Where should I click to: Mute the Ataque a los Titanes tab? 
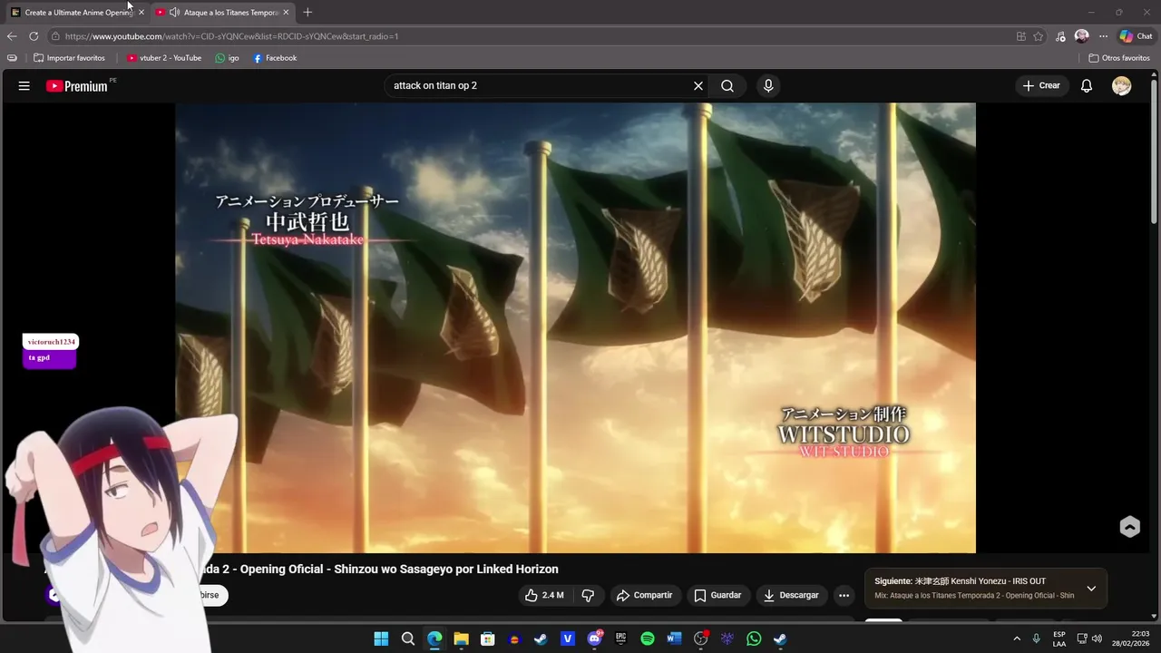pyautogui.click(x=174, y=12)
